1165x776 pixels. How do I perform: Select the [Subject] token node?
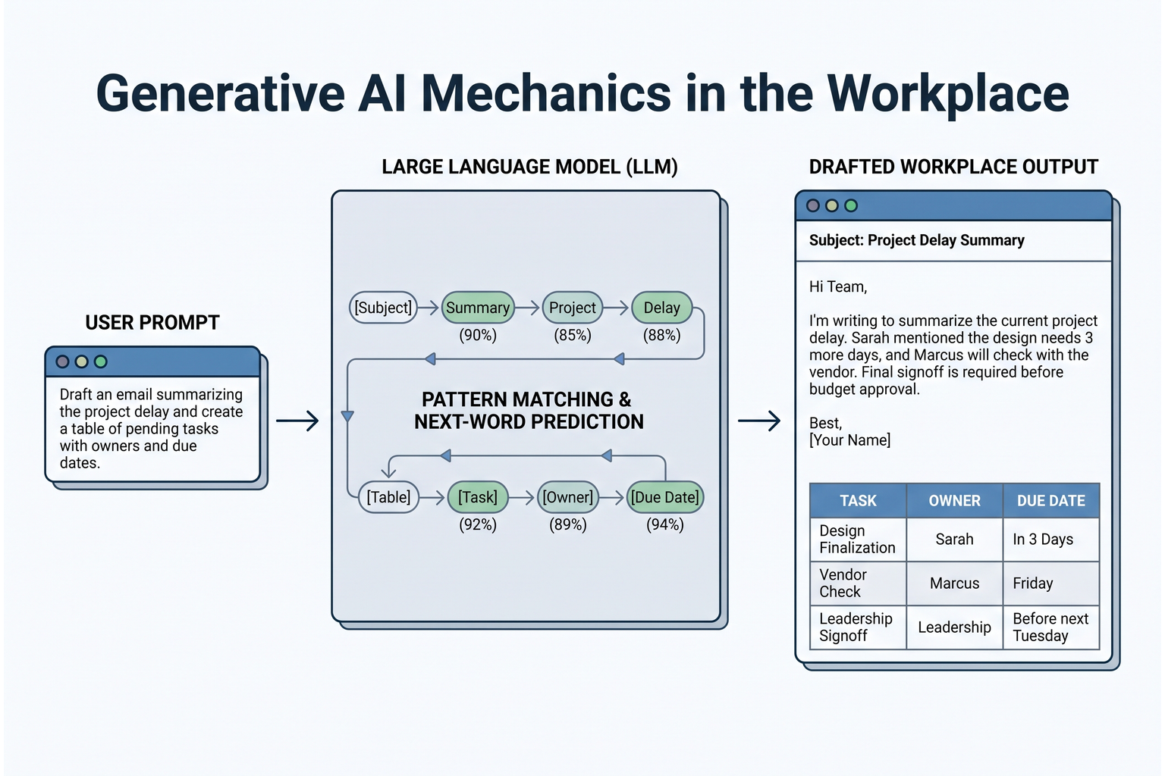(x=383, y=308)
